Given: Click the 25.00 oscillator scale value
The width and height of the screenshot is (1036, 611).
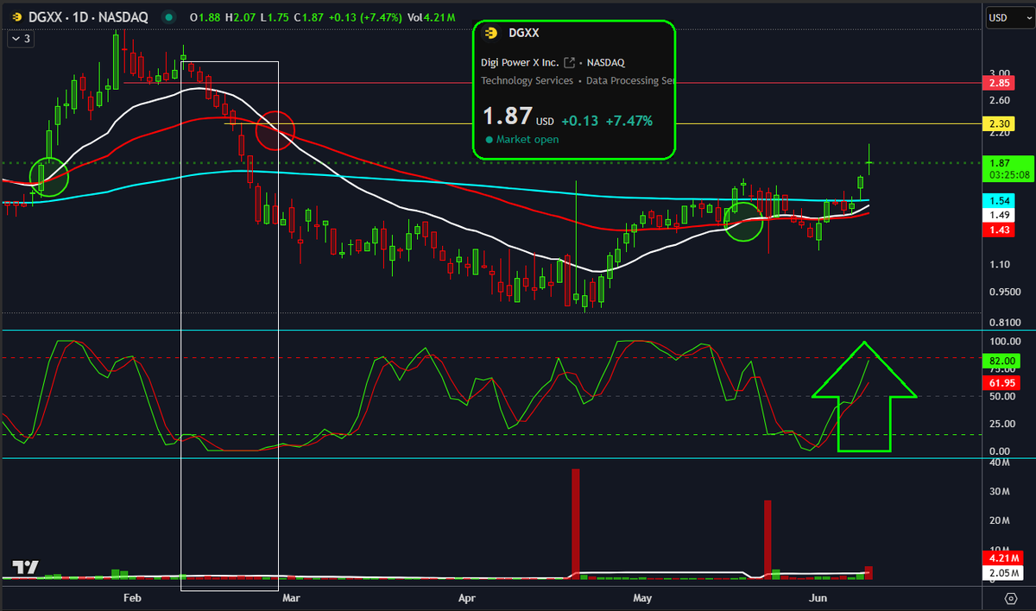Looking at the screenshot, I should click(1001, 424).
